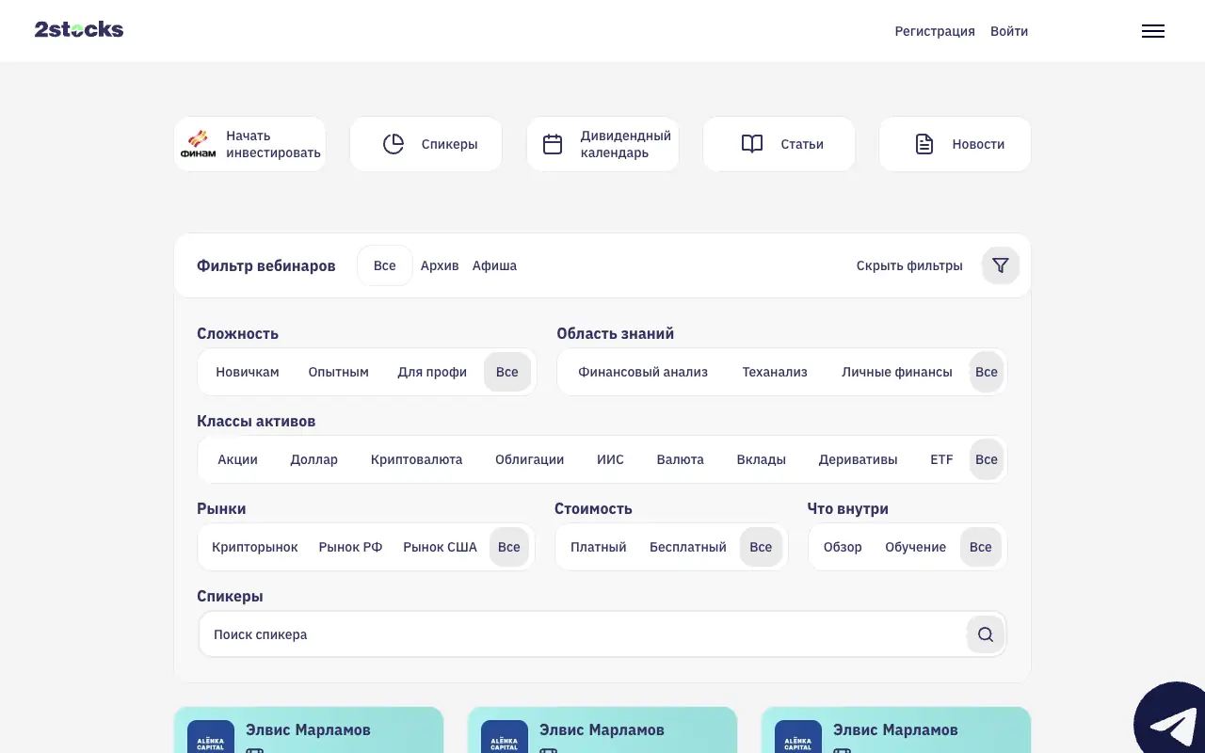Select the Все webinar filter tab
Viewport: 1205px width, 753px height.
tap(385, 265)
